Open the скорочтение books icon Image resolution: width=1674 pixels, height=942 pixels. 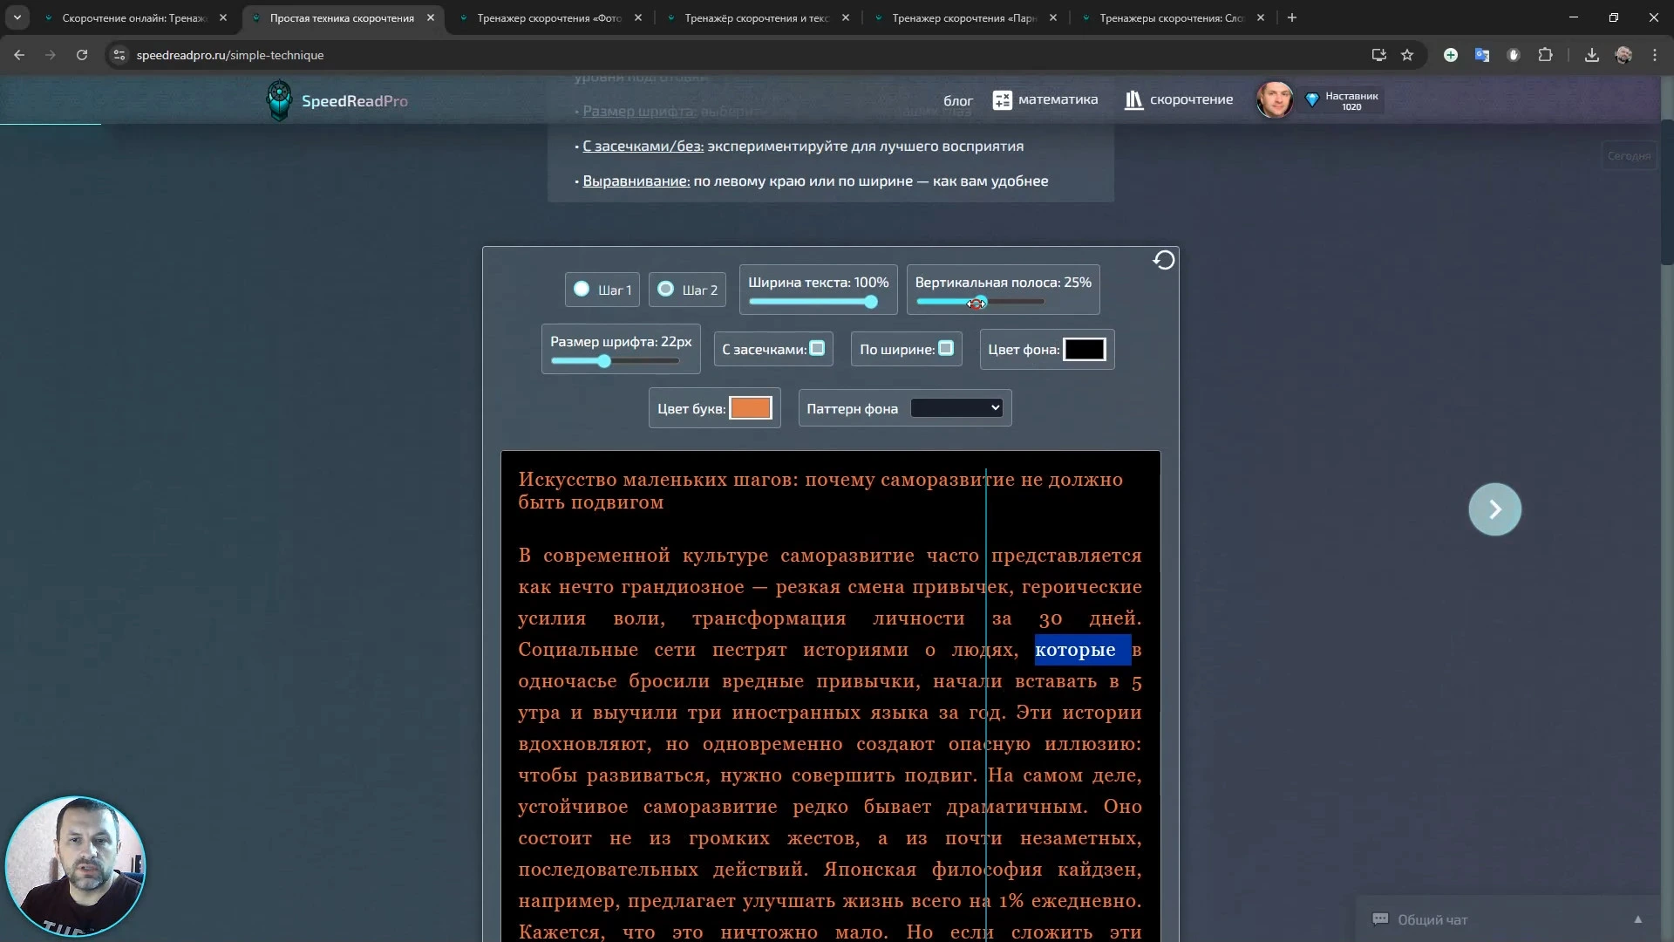pos(1133,100)
